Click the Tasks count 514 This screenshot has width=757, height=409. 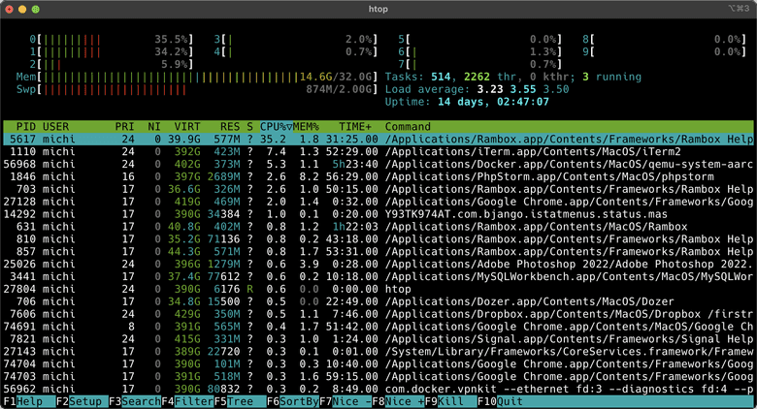(x=441, y=77)
